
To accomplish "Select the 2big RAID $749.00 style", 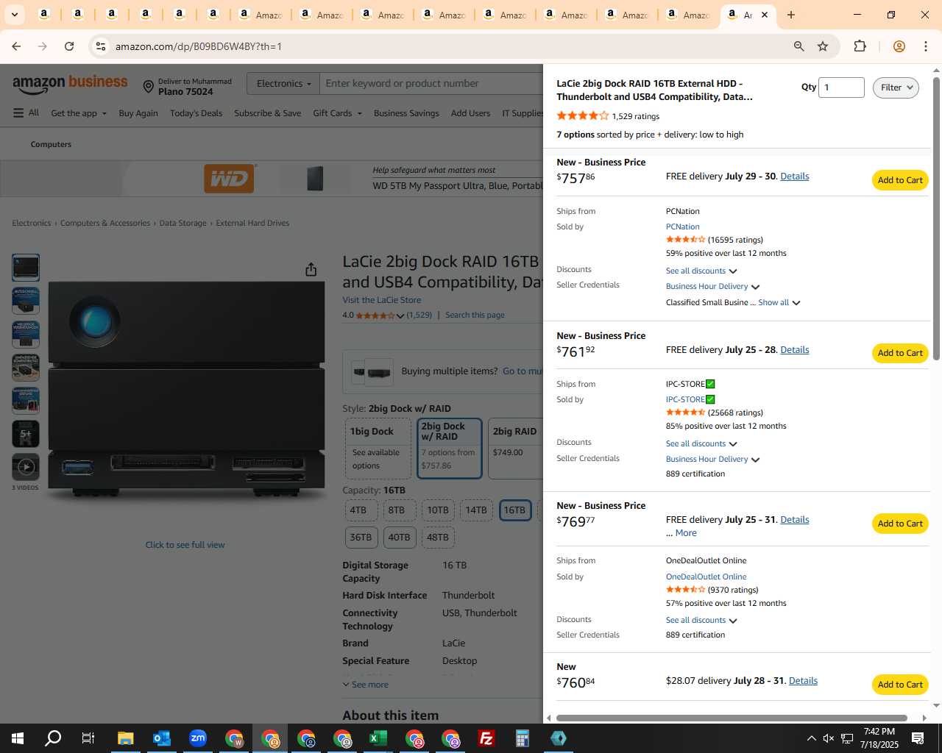I will pyautogui.click(x=517, y=449).
